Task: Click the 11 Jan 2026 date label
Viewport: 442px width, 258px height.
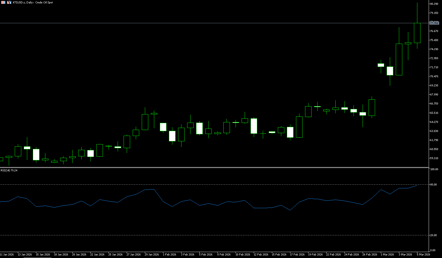Action: pyautogui.click(x=7, y=254)
